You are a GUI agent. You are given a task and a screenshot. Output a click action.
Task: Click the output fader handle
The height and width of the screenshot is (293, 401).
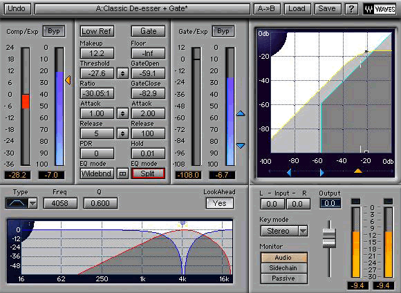coord(329,238)
